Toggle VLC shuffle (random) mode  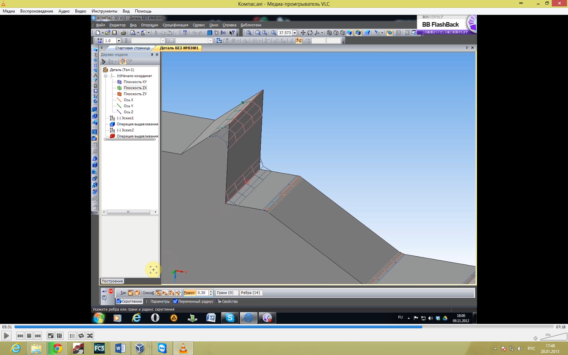click(x=90, y=336)
